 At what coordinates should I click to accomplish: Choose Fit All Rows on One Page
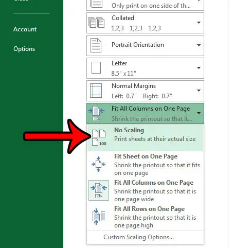pyautogui.click(x=145, y=217)
